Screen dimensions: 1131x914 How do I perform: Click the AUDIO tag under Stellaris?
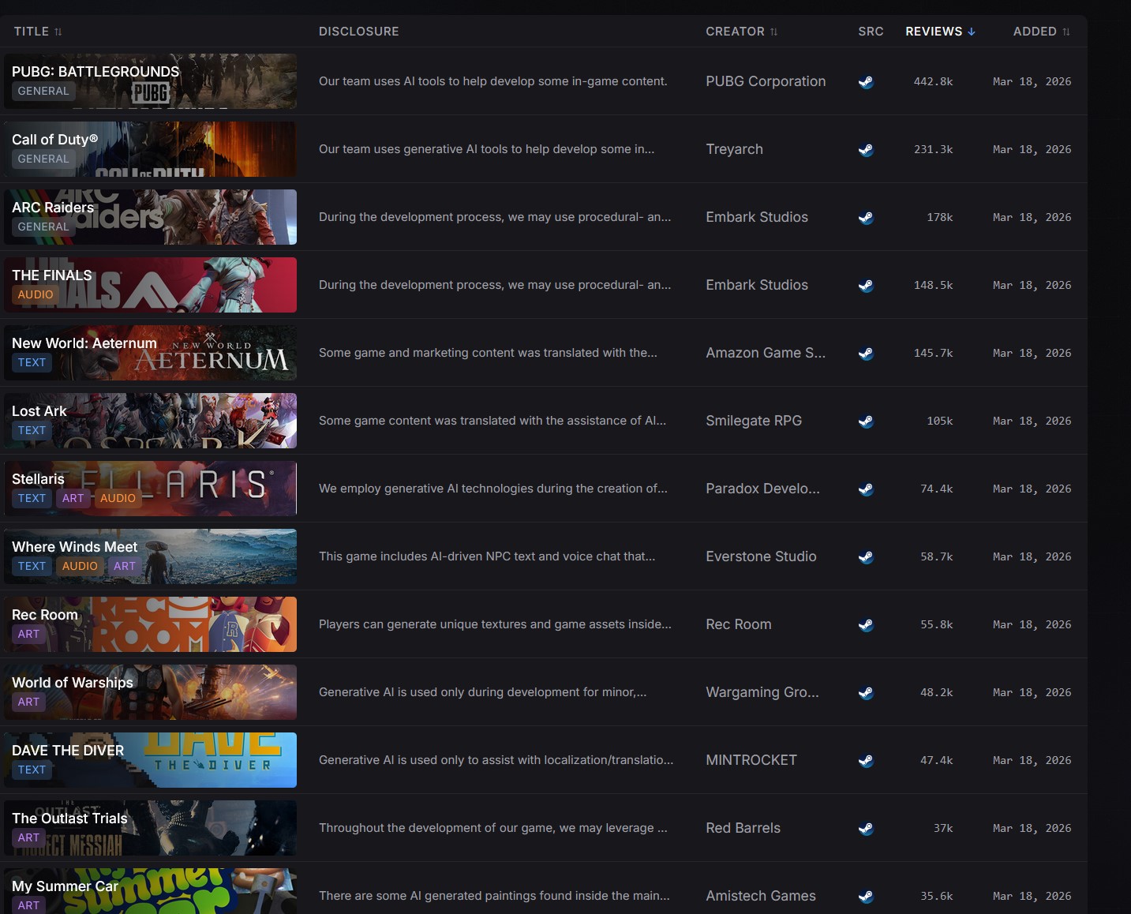[118, 498]
